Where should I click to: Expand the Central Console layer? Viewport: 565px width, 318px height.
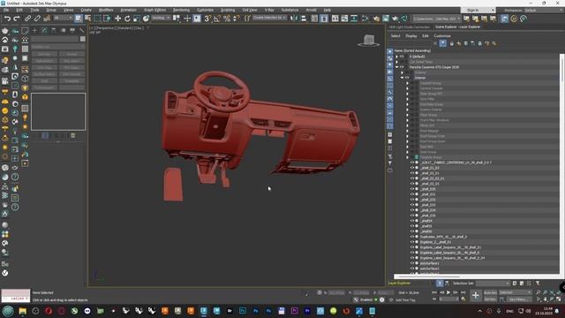tap(408, 88)
